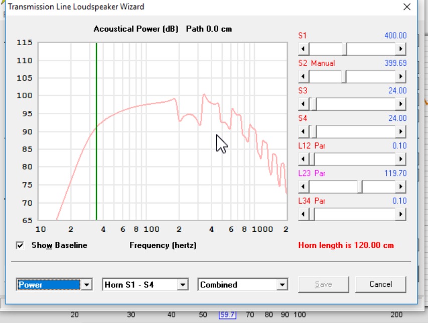This screenshot has width=428, height=323.
Task: Click the S1 value 400.00
Action: [395, 36]
